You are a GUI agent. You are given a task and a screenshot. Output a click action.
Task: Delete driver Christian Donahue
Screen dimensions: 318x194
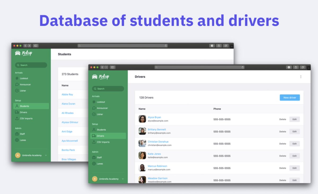coord(282,144)
